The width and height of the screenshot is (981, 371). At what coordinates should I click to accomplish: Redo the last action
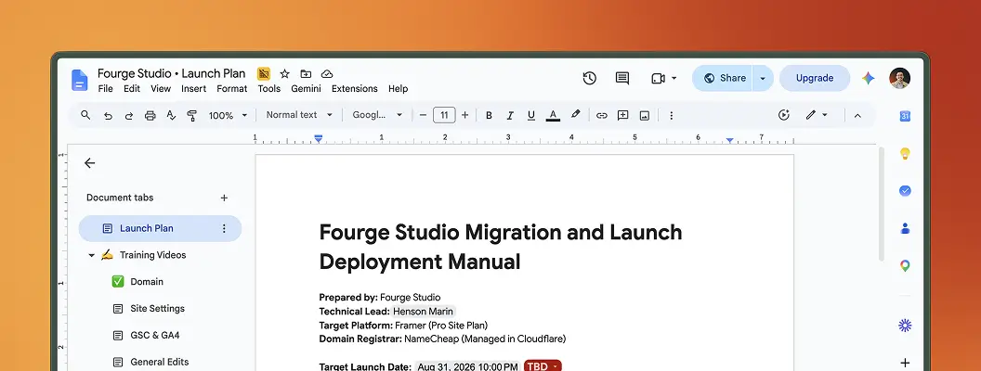(x=129, y=116)
